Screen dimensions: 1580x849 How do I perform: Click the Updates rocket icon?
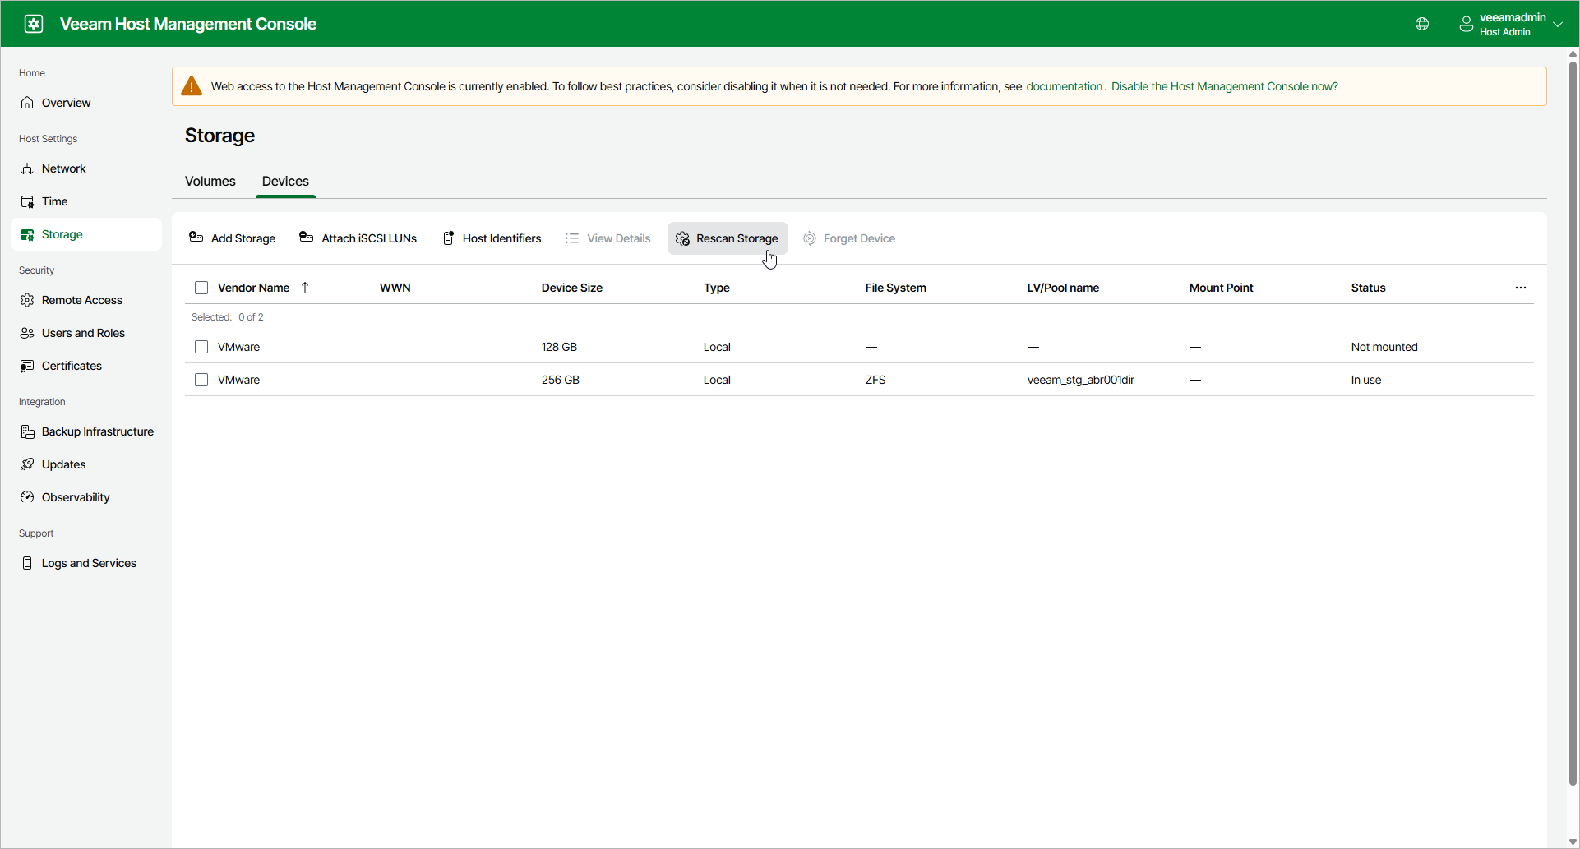click(x=27, y=464)
